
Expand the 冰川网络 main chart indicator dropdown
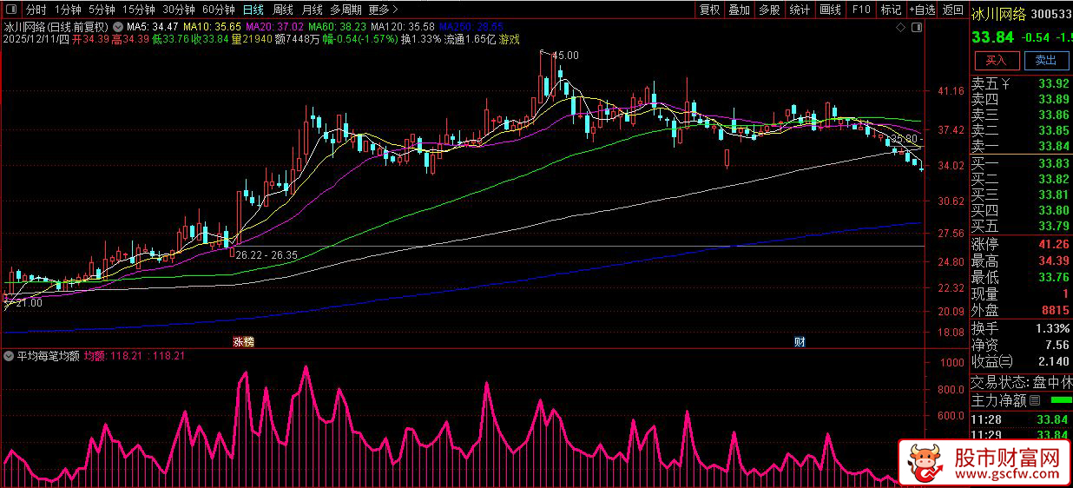click(117, 27)
